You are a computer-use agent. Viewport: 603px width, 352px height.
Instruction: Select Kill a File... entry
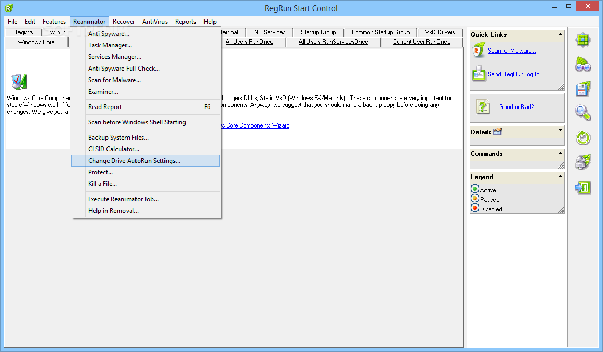(145, 184)
